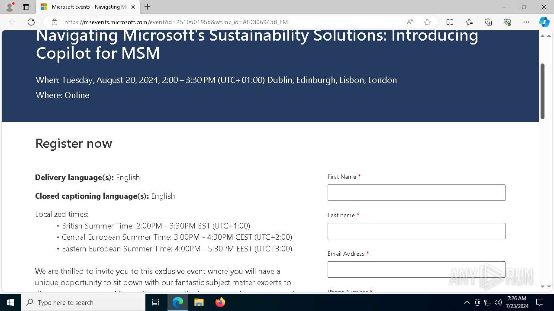The image size is (554, 311).
Task: Click the taskbar search box
Action: (x=83, y=302)
